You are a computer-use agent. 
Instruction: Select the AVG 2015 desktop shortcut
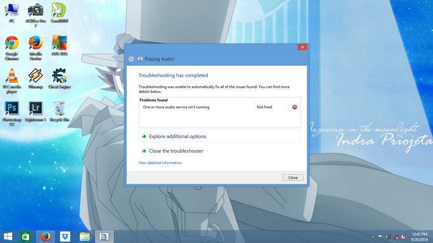click(x=60, y=46)
